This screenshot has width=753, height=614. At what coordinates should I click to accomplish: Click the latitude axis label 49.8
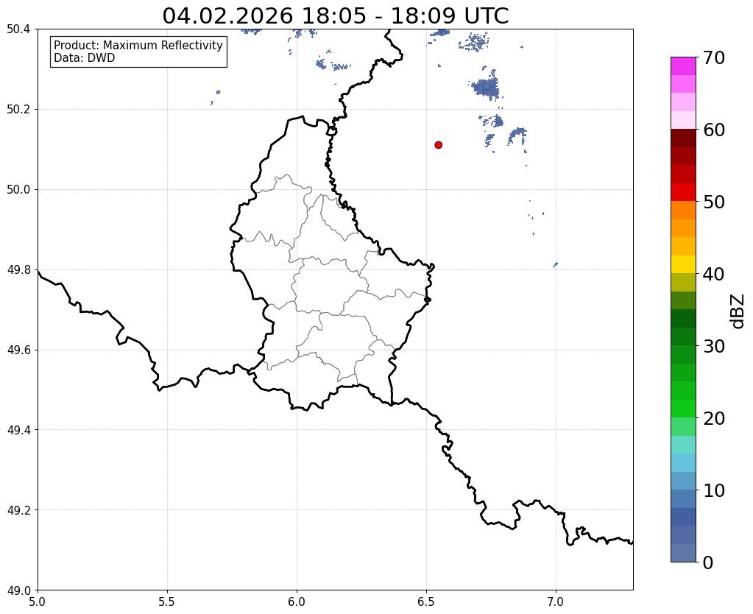tap(18, 270)
